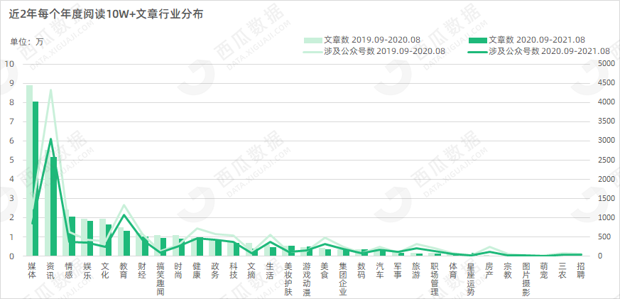Click legend label 文章数 2020.09-2021.08

(537, 40)
